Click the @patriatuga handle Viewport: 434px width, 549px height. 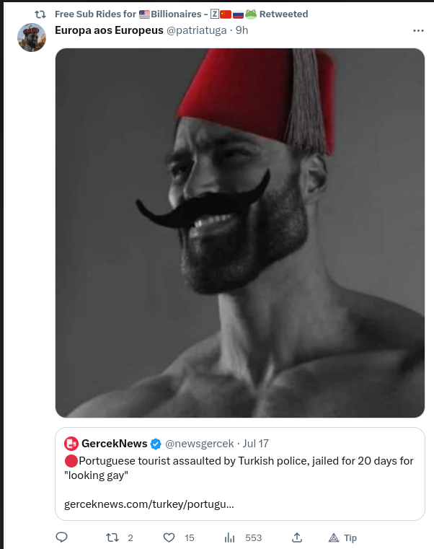(x=197, y=30)
